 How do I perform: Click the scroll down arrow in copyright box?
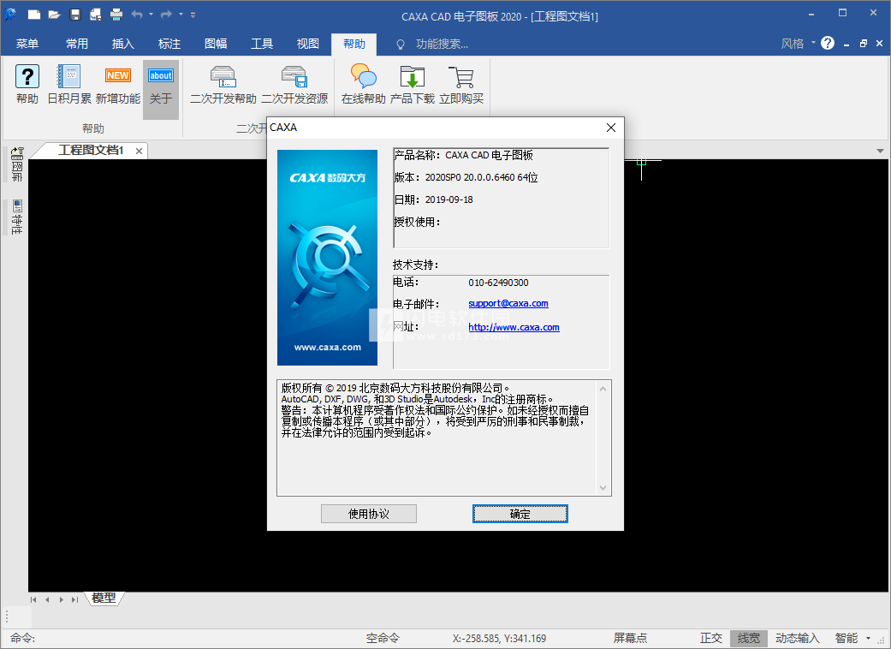click(x=603, y=487)
